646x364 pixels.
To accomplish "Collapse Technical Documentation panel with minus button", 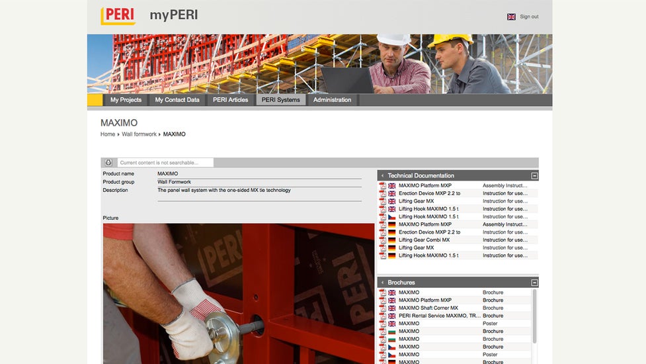I will tap(534, 176).
